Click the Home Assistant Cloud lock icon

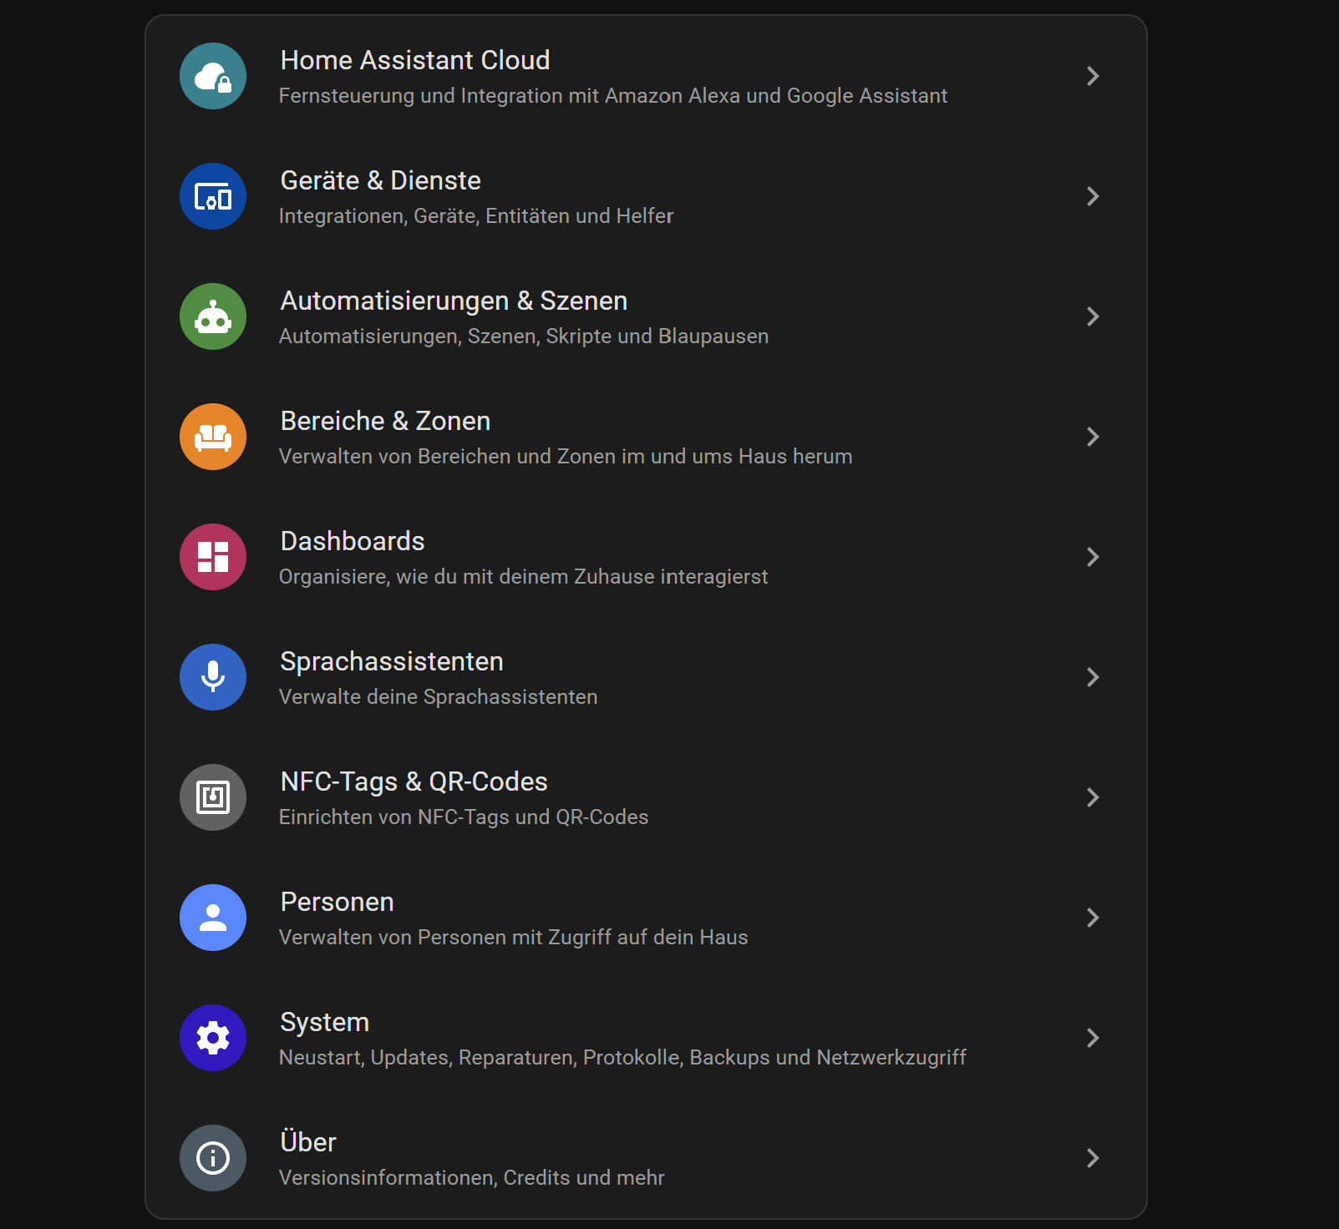pyautogui.click(x=213, y=76)
